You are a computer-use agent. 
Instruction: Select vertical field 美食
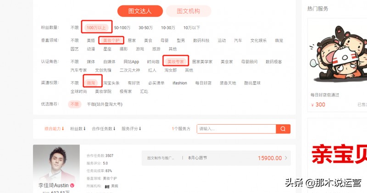click(148, 40)
